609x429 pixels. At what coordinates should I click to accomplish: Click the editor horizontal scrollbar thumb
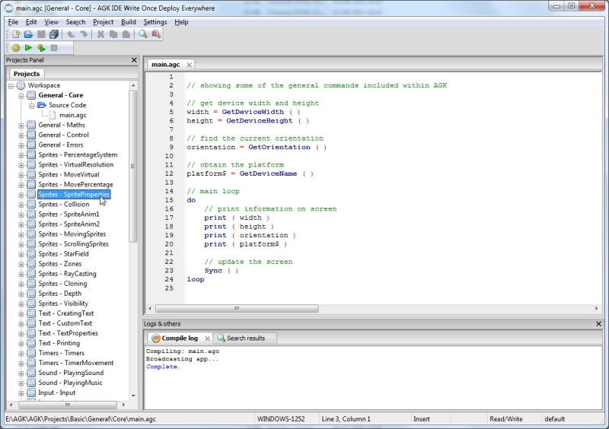pos(237,309)
